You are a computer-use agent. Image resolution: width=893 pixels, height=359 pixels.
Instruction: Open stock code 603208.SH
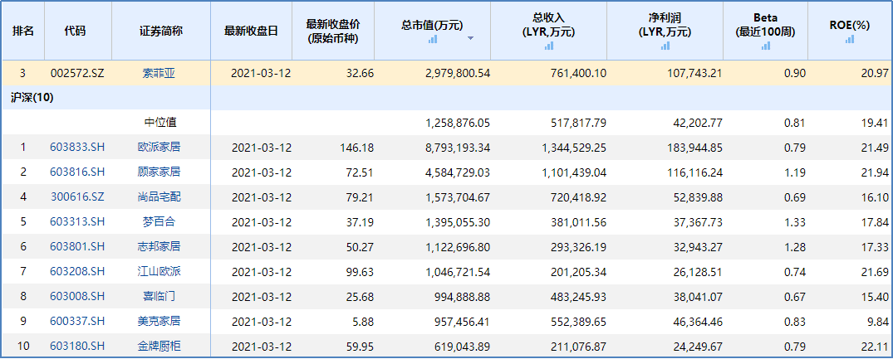click(x=77, y=271)
